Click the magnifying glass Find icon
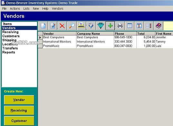This screenshot has width=173, height=126. tap(72, 26)
